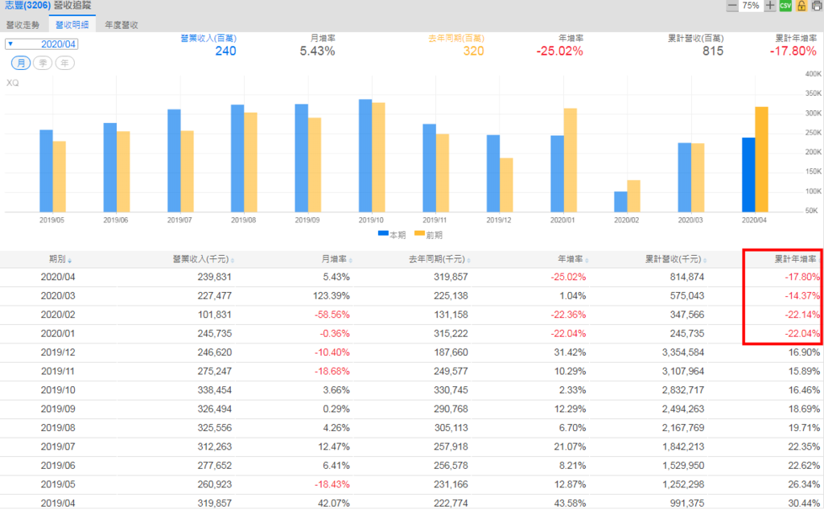Click the 325,556 revenue cell

(214, 428)
